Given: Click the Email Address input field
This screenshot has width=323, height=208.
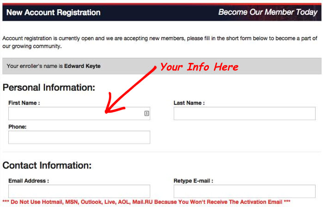Looking at the screenshot, I should pyautogui.click(x=79, y=191).
